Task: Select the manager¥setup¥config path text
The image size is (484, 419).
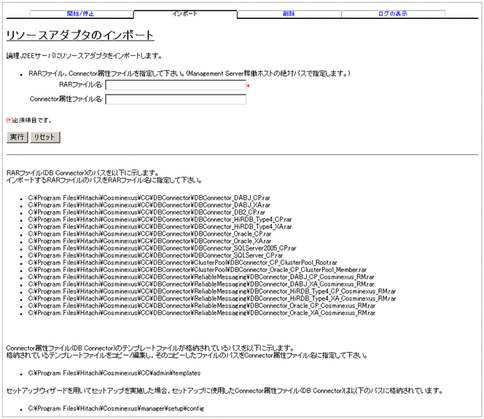Action: (x=116, y=409)
